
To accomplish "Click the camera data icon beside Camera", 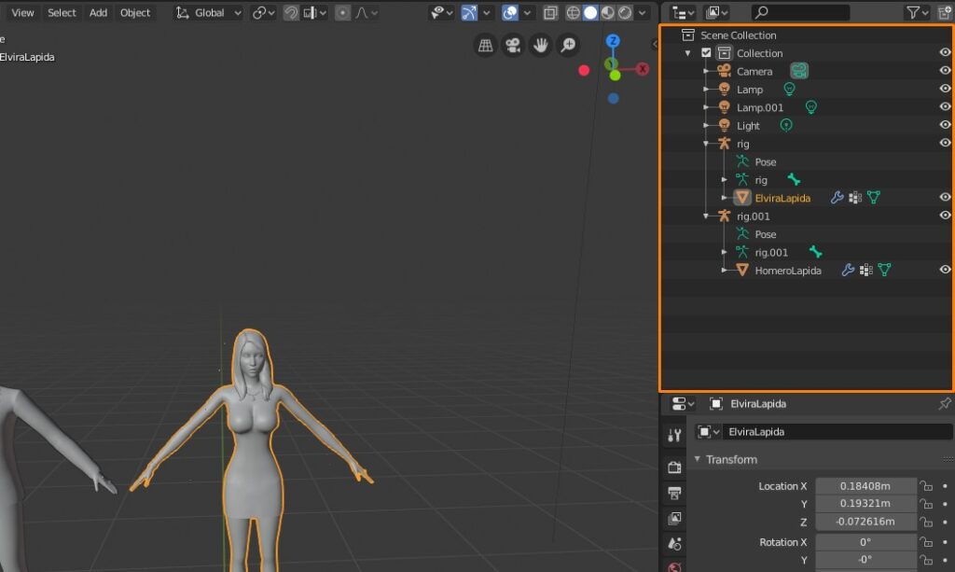I will [x=799, y=71].
